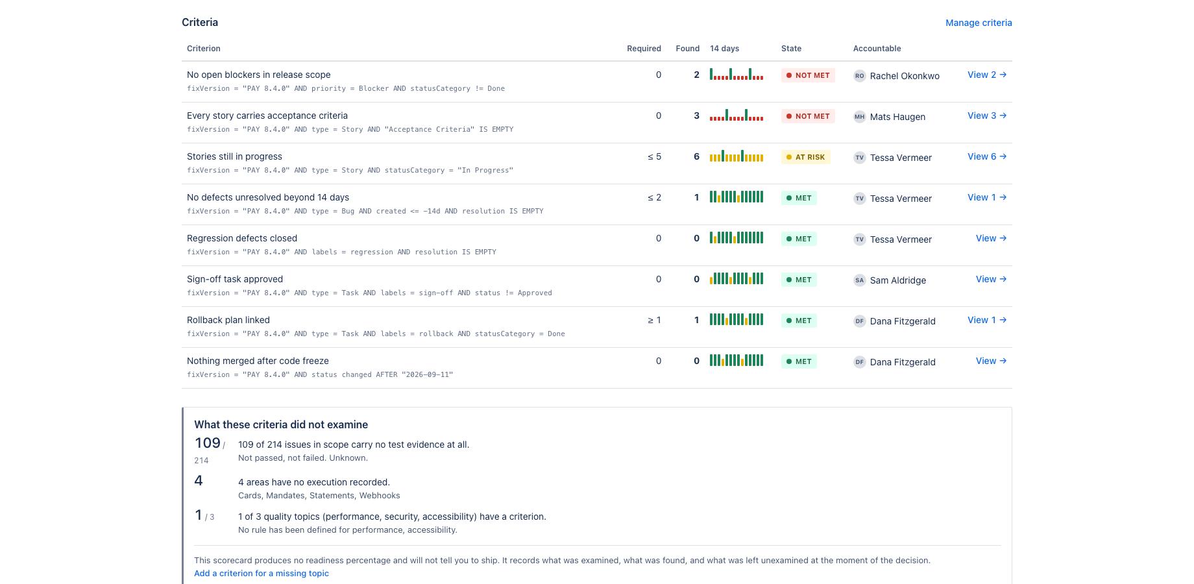This screenshot has height=584, width=1194.
Task: Click 'No open blockers in release scope' title
Action: [x=259, y=75]
